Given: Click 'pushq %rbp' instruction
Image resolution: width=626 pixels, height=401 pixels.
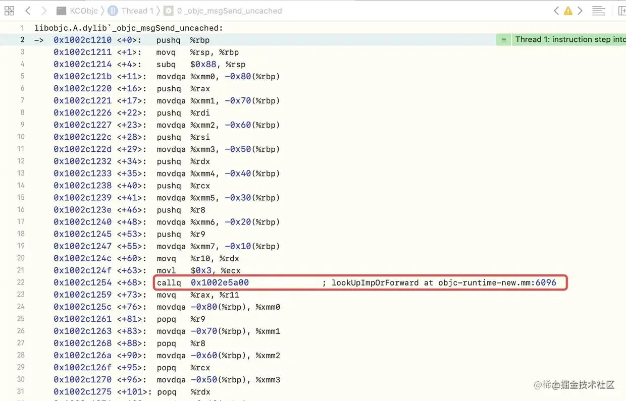Looking at the screenshot, I should coord(183,40).
